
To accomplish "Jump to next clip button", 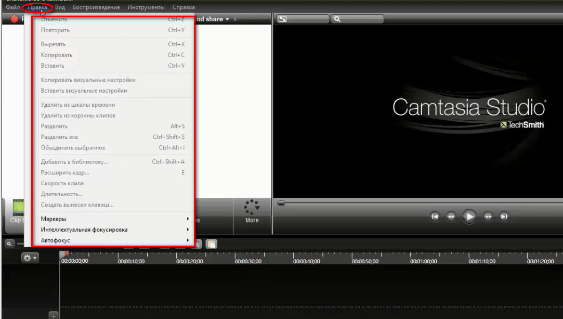I will (504, 216).
